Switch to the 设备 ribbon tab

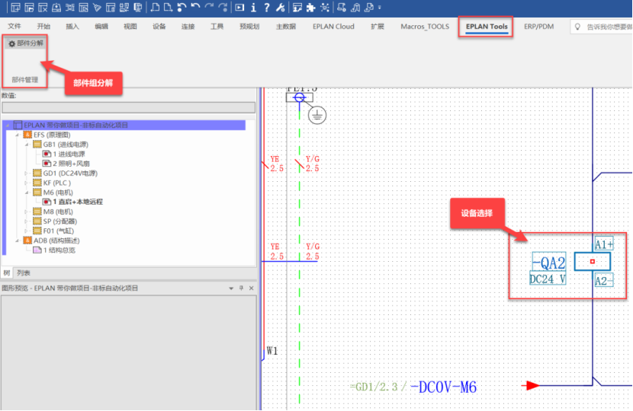point(159,26)
